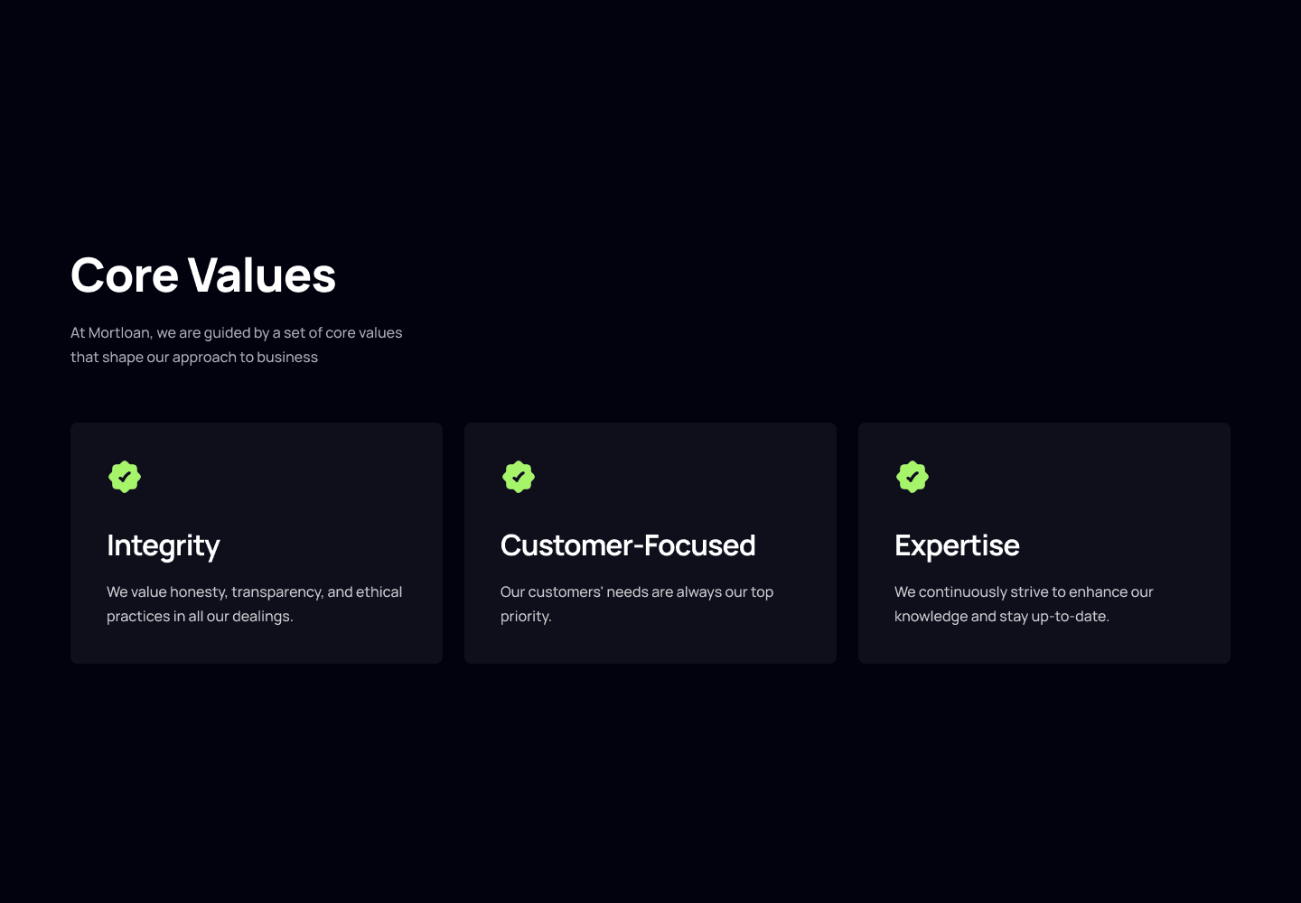Click the word 'priority.' in the middle card
The image size is (1301, 903).
coord(526,616)
